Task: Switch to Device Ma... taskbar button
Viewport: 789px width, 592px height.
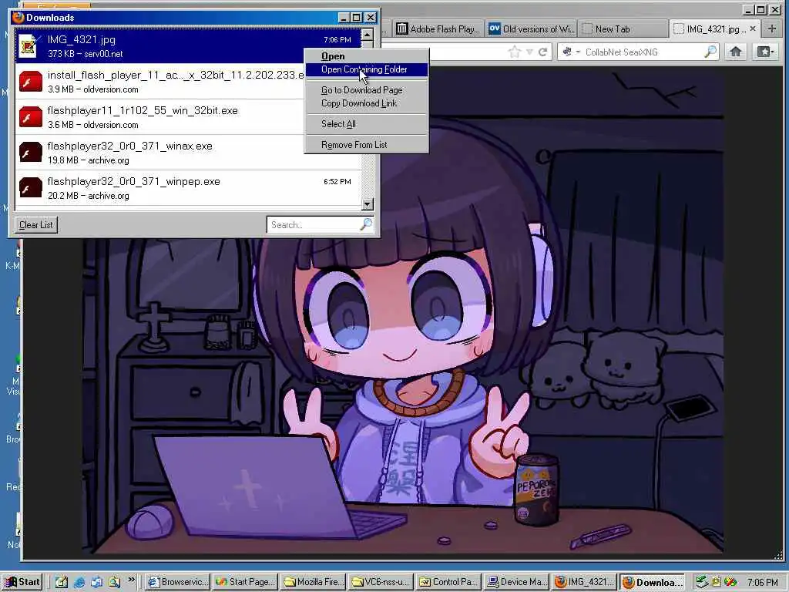Action: tap(517, 582)
